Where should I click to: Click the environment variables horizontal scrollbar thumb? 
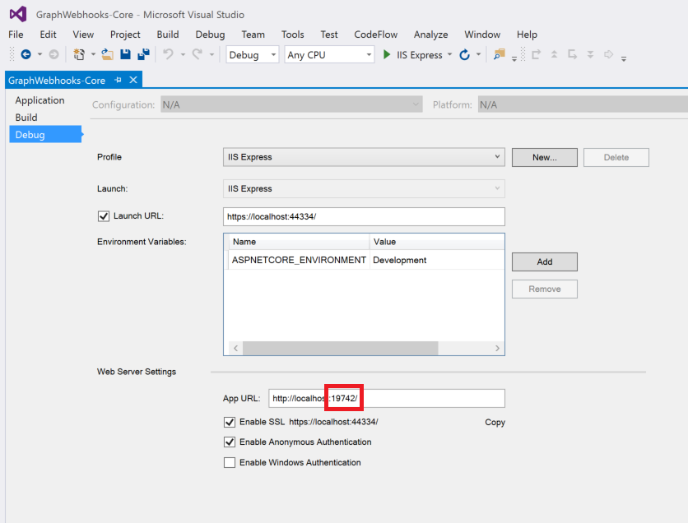340,348
